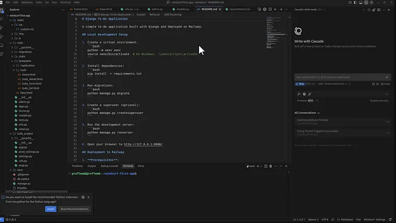Close the terminal panel
396x223 pixels.
[x=286, y=166]
